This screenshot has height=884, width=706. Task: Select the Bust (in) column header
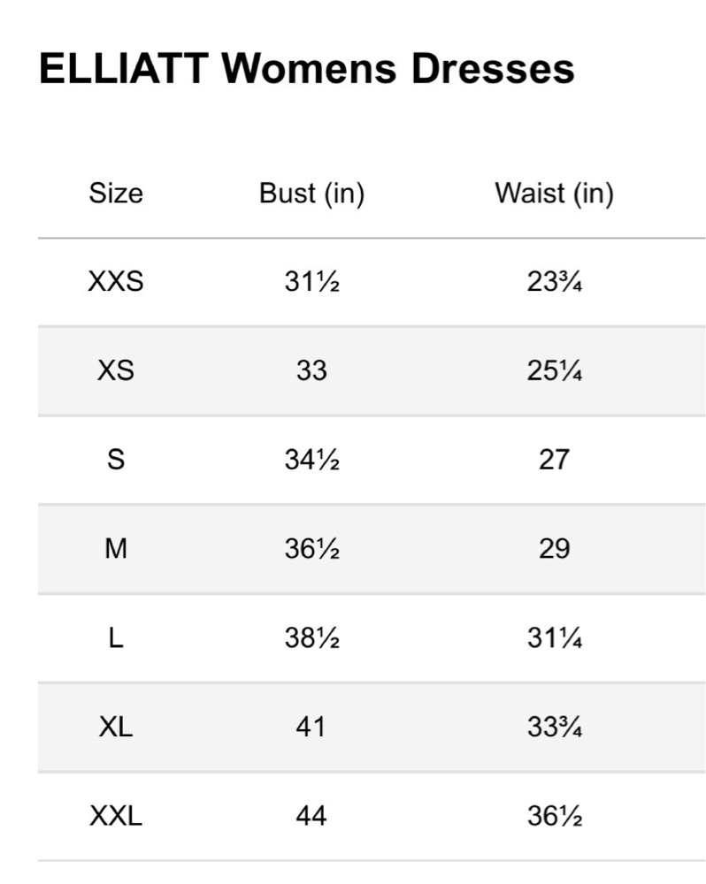tap(312, 194)
